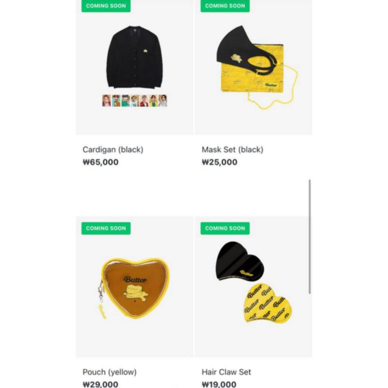Click the ₩65,000 cardigan price
The width and height of the screenshot is (388, 388).
tap(100, 162)
